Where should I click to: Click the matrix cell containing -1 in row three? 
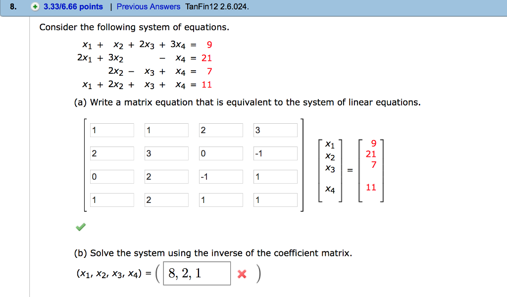coord(221,176)
